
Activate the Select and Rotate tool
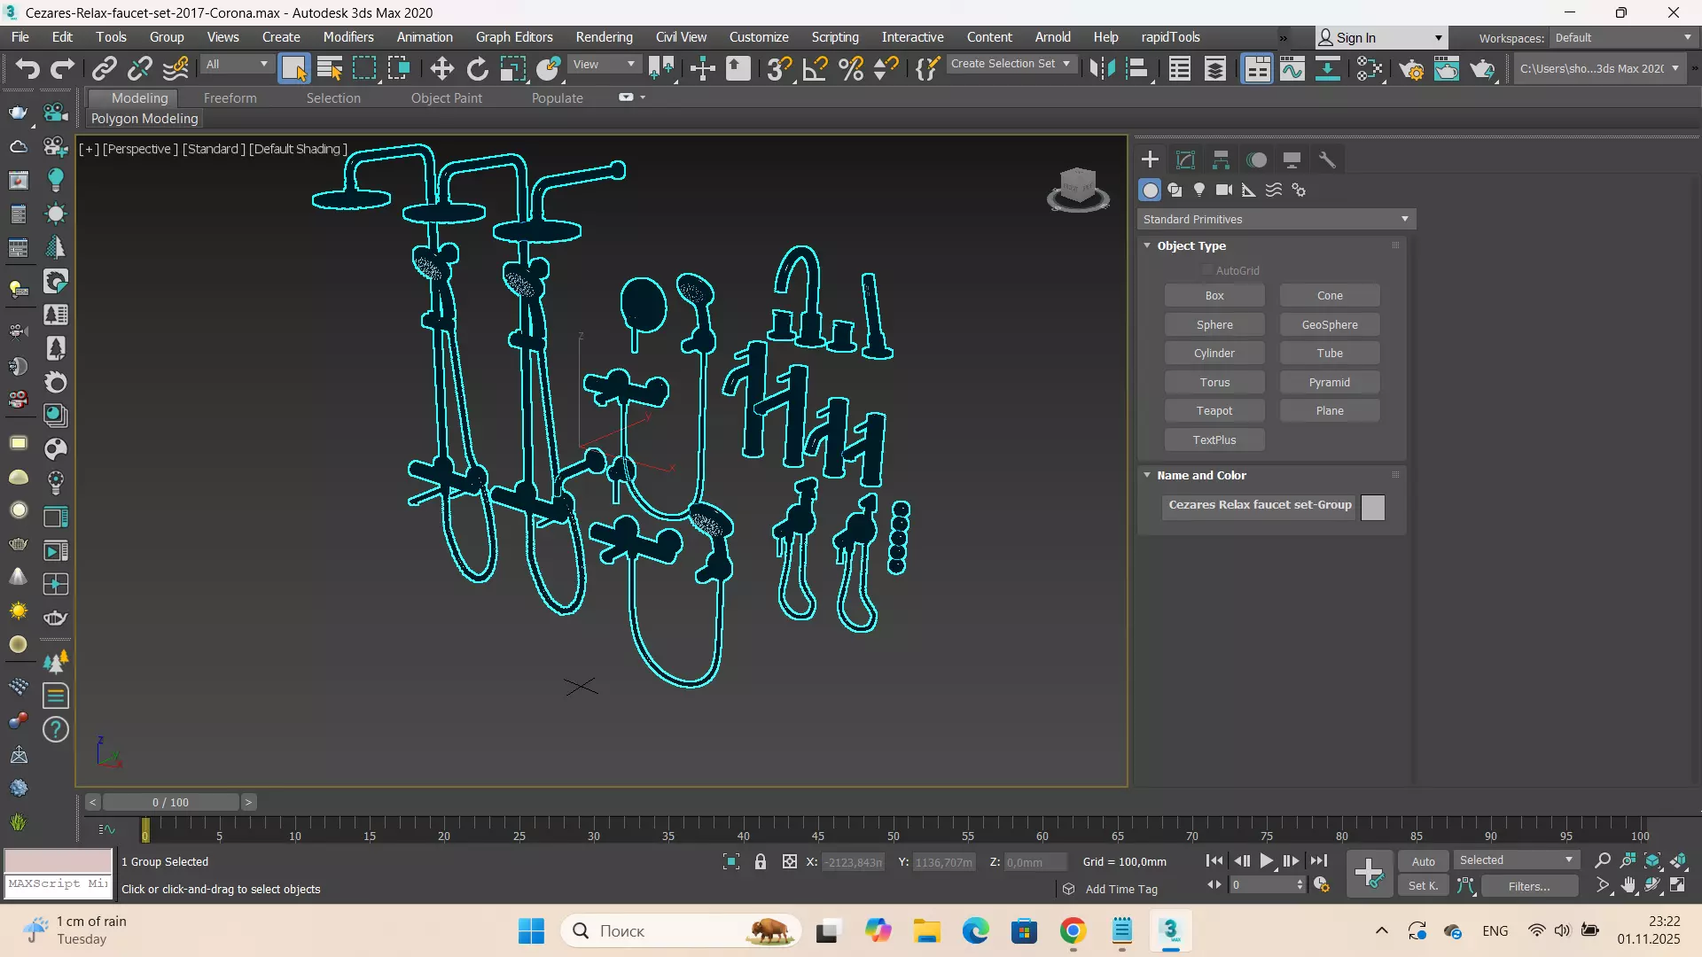(477, 68)
